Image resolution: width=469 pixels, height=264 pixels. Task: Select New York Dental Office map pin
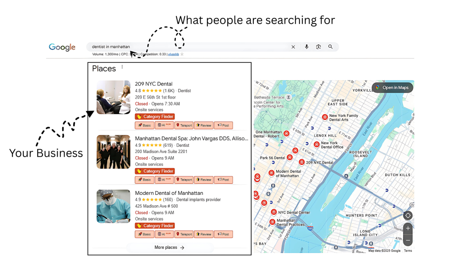[x=317, y=144]
